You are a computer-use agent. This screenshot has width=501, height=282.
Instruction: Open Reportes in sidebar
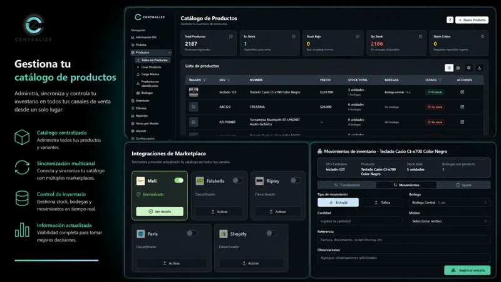pyautogui.click(x=140, y=116)
